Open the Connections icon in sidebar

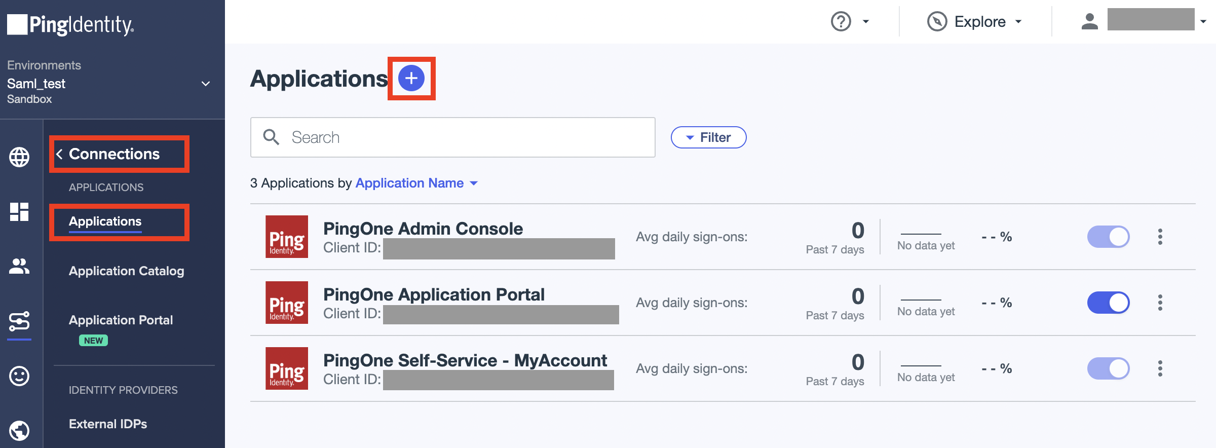tap(19, 321)
